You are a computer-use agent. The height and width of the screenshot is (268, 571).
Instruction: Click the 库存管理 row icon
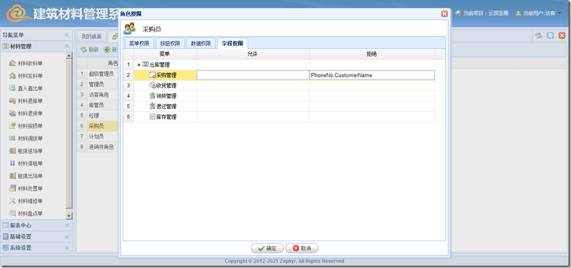(x=152, y=117)
